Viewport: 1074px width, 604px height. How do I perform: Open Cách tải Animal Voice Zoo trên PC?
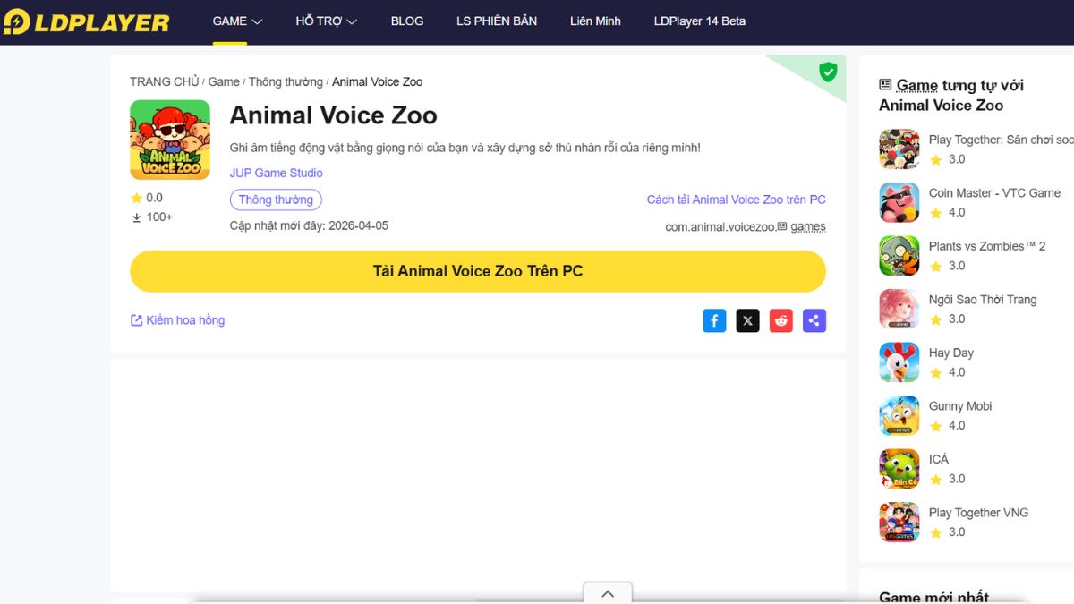[x=737, y=200]
